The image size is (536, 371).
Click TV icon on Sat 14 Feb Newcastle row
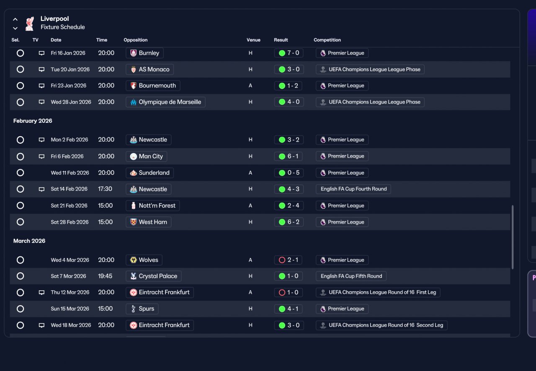point(41,189)
